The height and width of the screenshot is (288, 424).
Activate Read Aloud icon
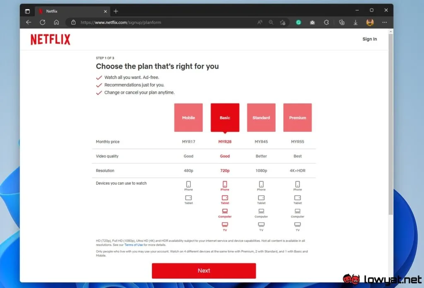pyautogui.click(x=260, y=22)
